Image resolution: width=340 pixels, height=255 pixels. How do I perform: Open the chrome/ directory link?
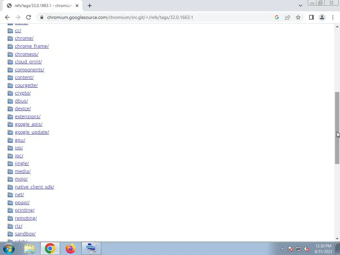[x=24, y=38]
